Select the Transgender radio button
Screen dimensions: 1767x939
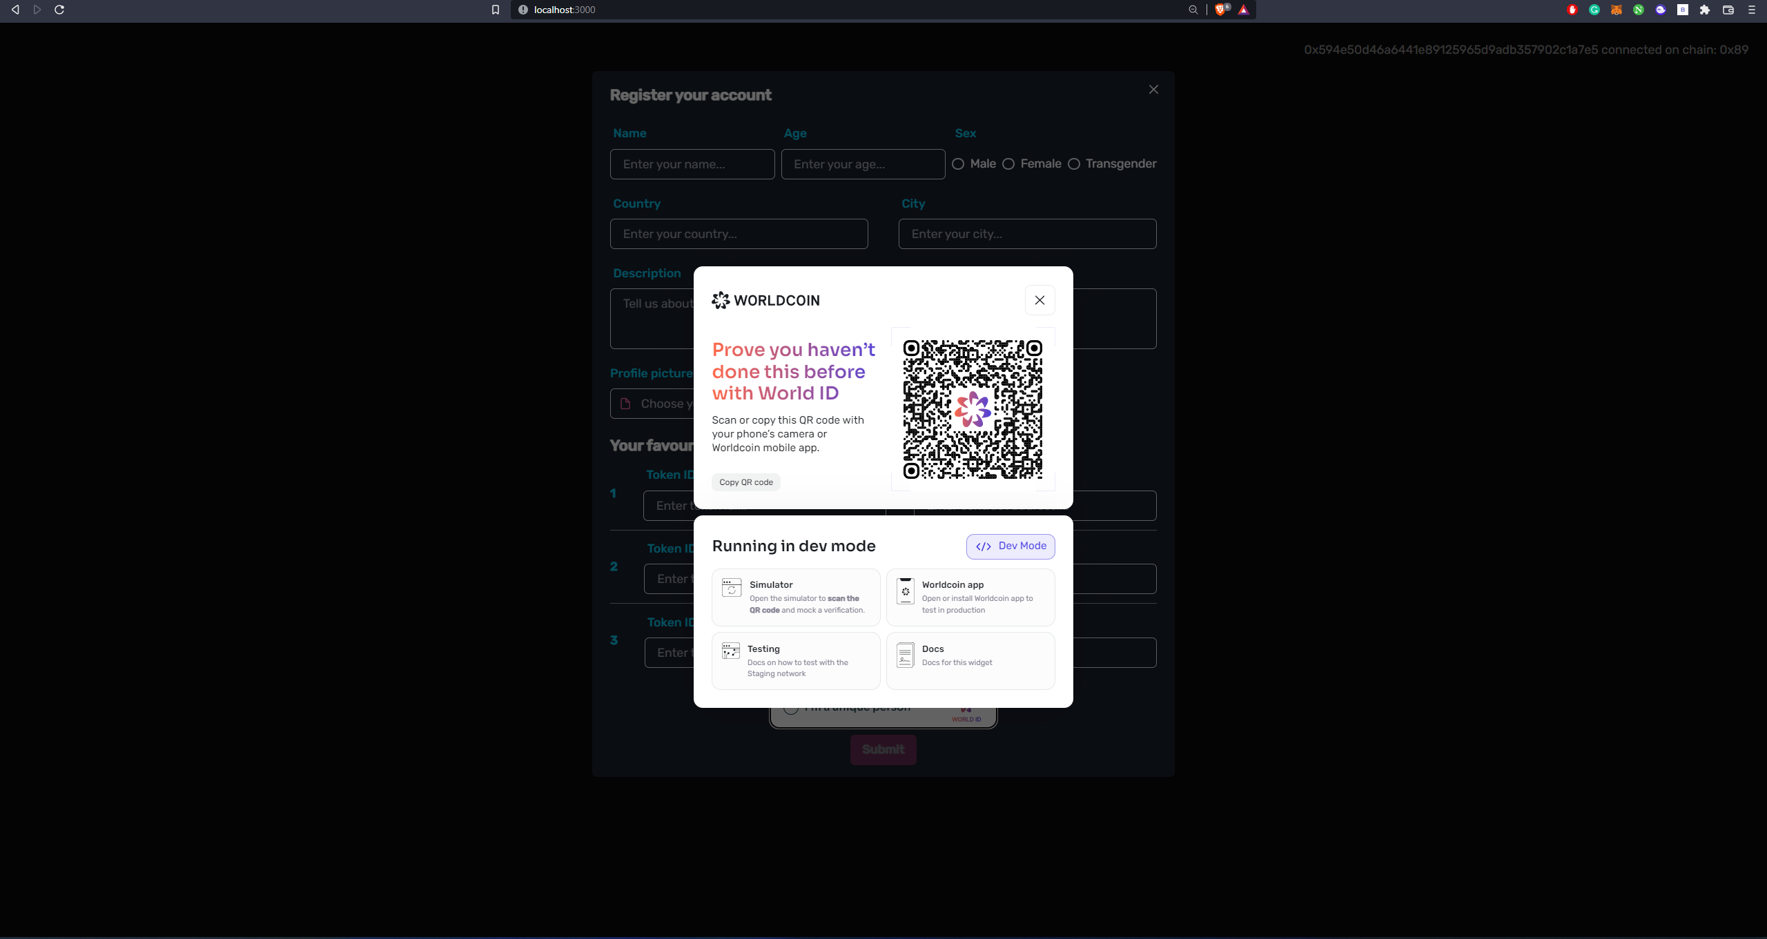pos(1073,164)
